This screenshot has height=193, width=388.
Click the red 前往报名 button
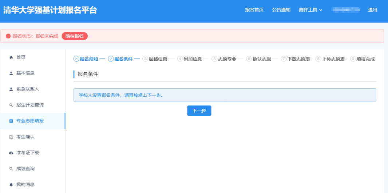[75, 36]
